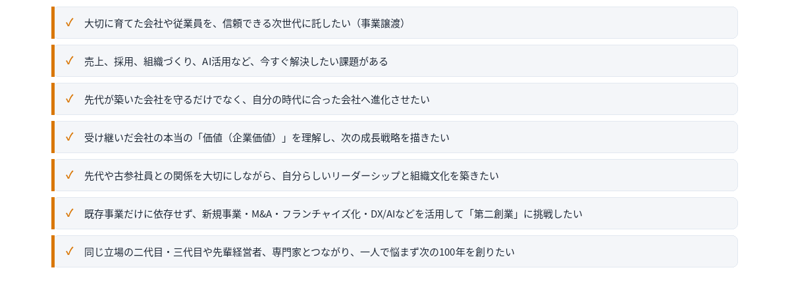Select the text 大切に育てた会社や従業員を

coord(148,23)
